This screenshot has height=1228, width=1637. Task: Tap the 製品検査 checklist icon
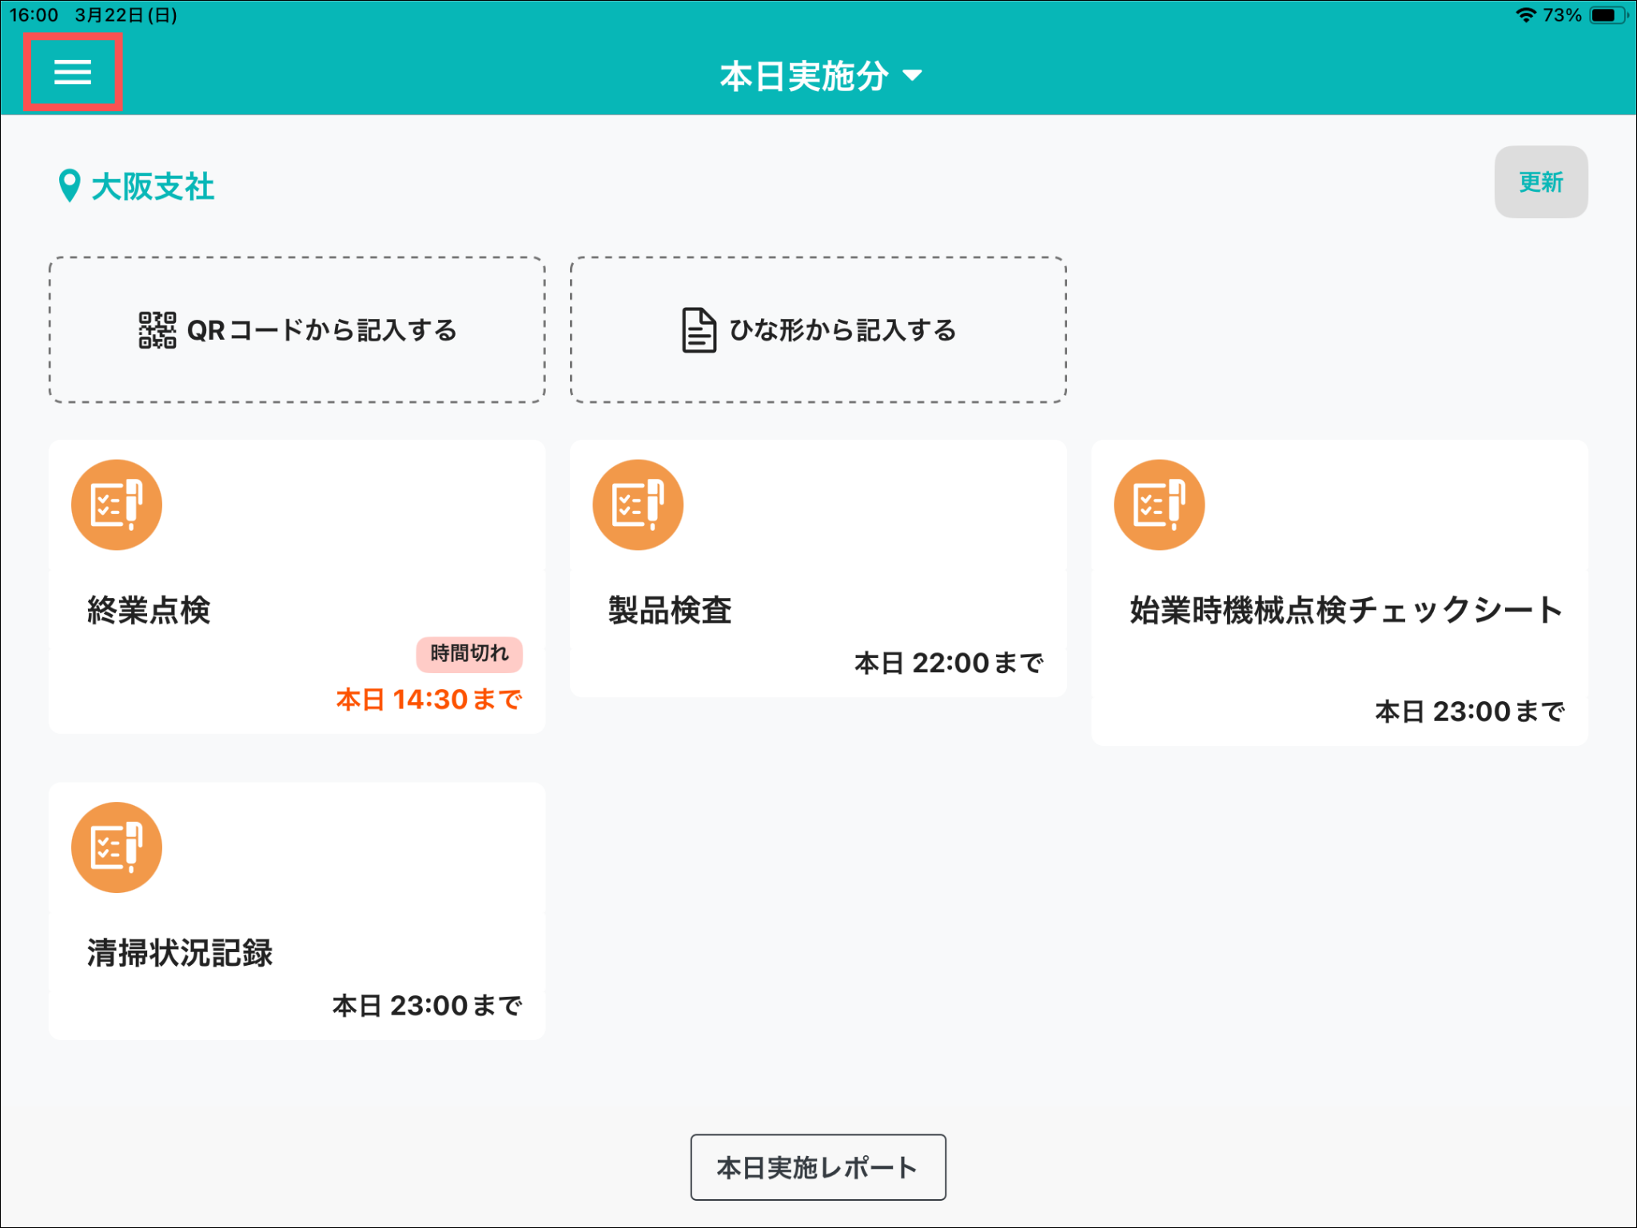(x=638, y=505)
